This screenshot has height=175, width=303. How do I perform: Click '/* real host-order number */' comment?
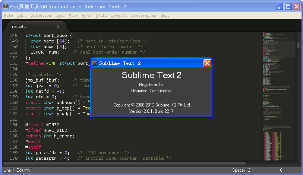pos(109,52)
